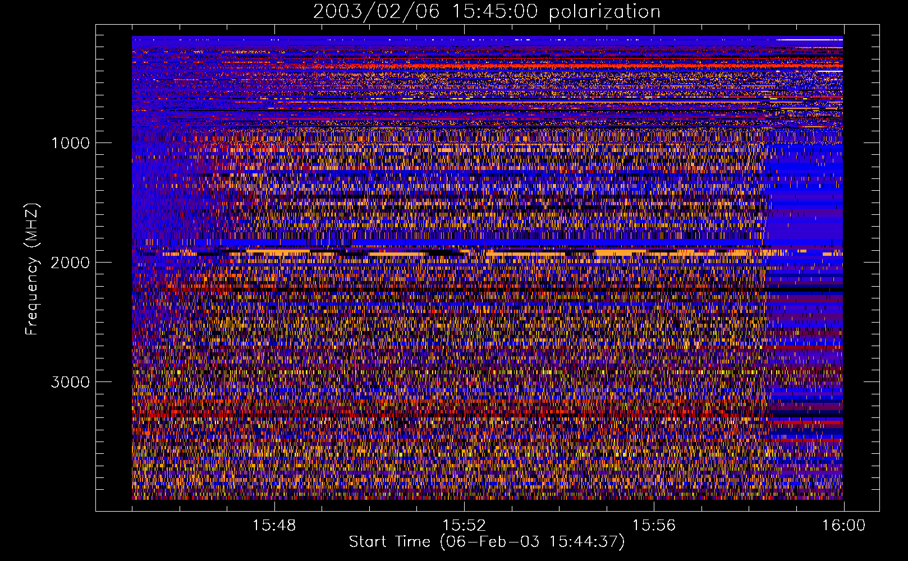Click the 15:48 time tick label
908x561 pixels.
(x=274, y=526)
